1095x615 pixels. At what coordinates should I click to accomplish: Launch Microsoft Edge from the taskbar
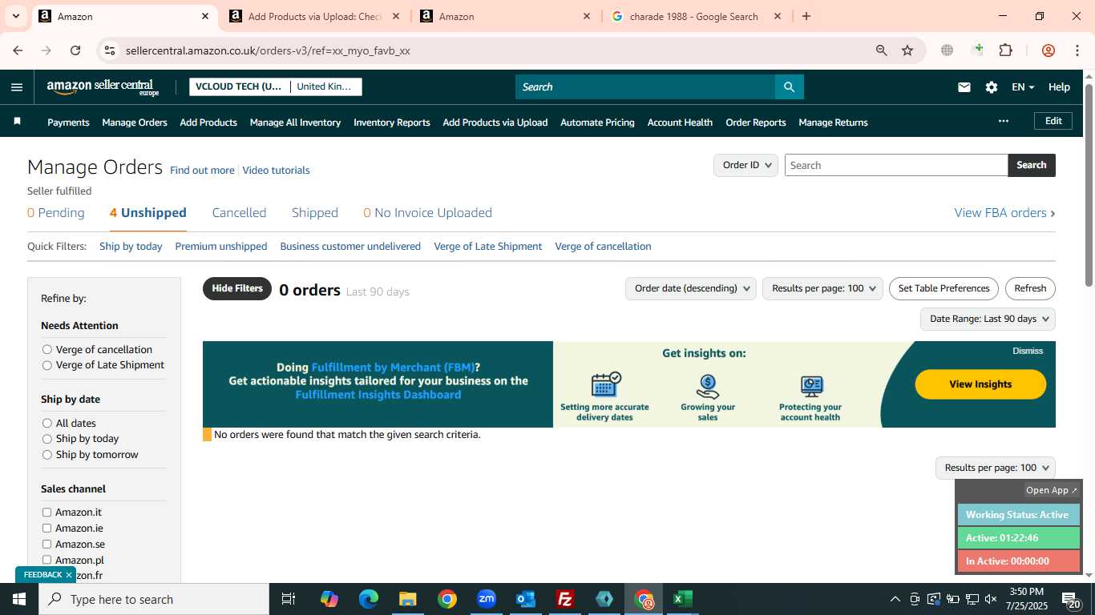369,599
